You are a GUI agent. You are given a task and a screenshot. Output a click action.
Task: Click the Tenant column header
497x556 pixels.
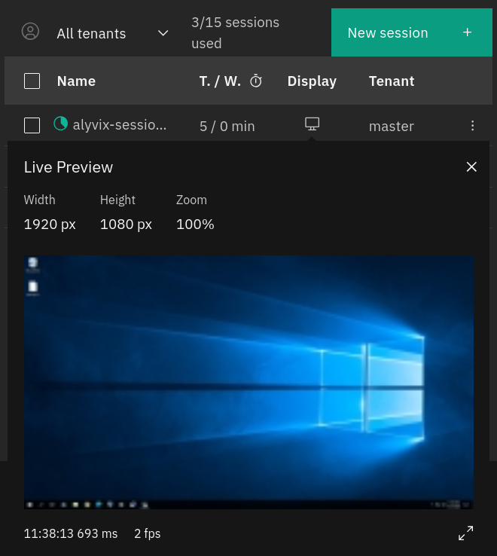pyautogui.click(x=392, y=81)
